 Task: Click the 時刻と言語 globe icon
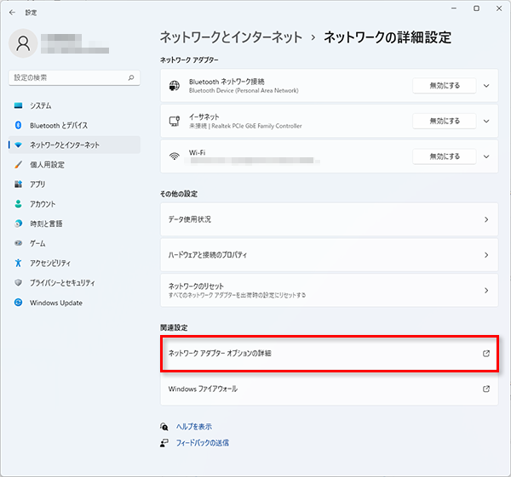coord(18,224)
